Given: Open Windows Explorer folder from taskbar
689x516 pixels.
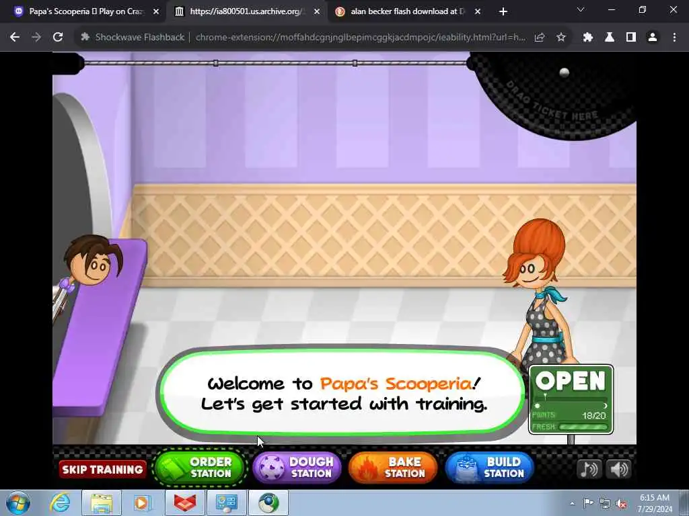Looking at the screenshot, I should coord(102,503).
